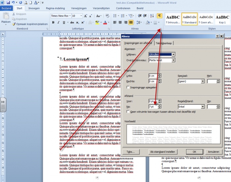This screenshot has width=231, height=182.
Task: Check 'Geen witruimte toevoegen' option
Action: point(128,112)
